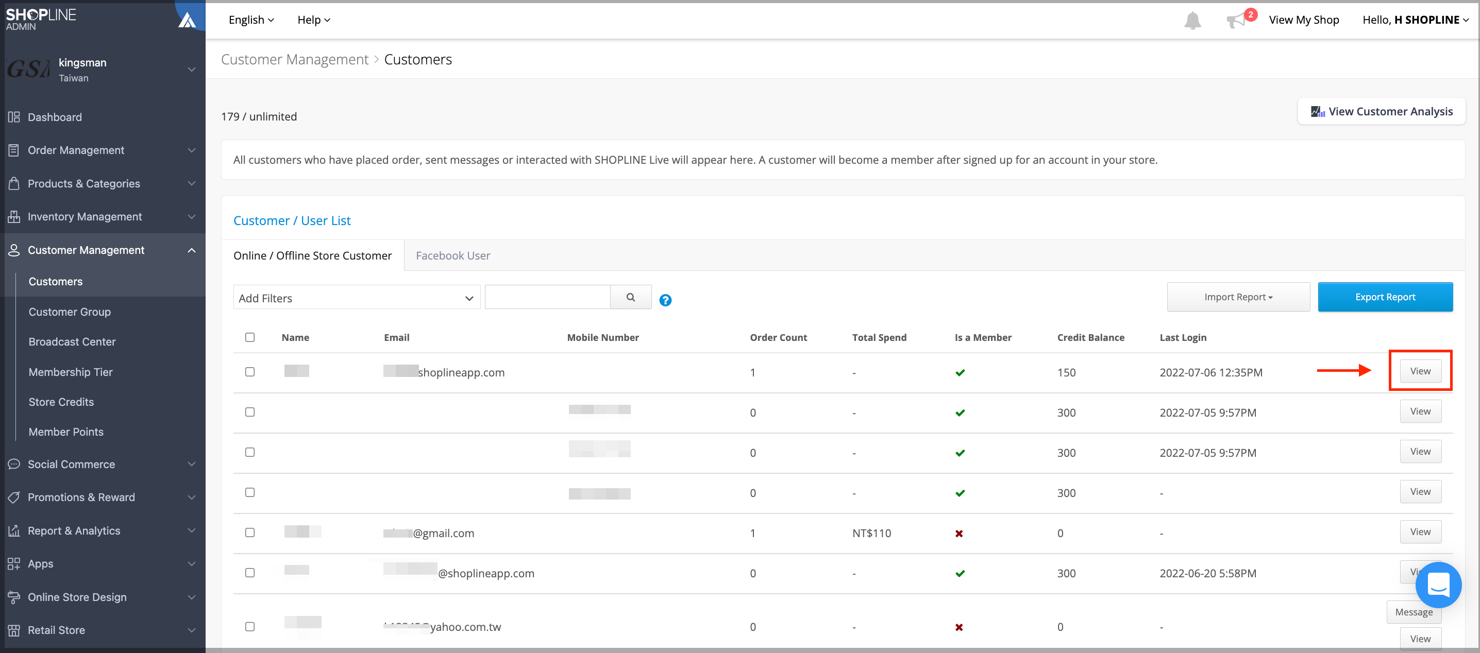
Task: Open the English language dropdown
Action: click(251, 20)
